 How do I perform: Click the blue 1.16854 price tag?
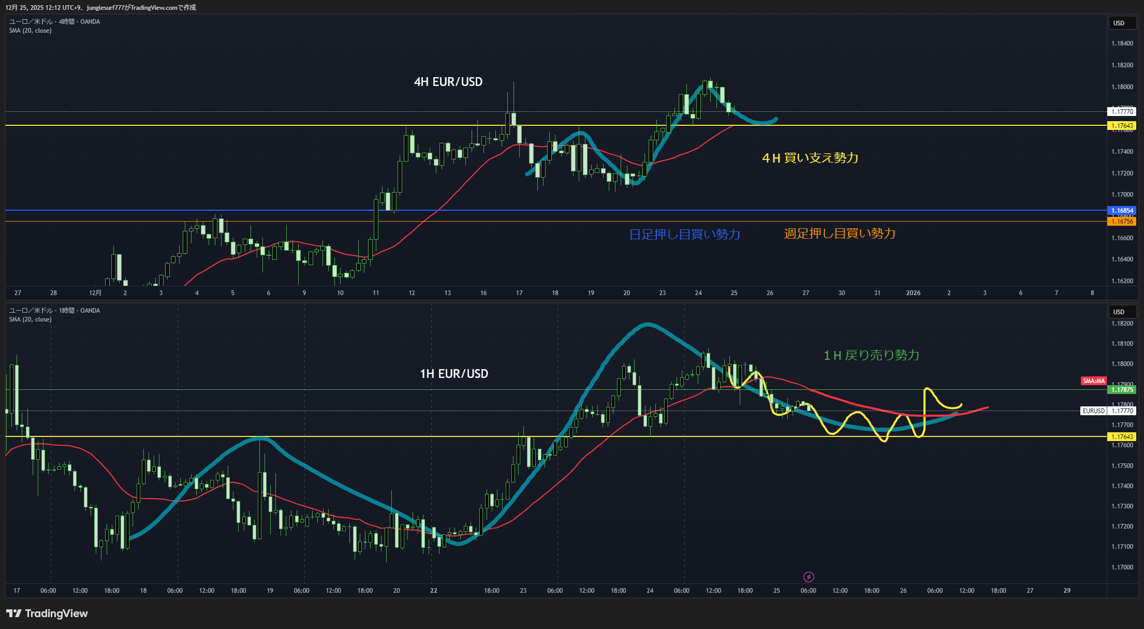1122,211
